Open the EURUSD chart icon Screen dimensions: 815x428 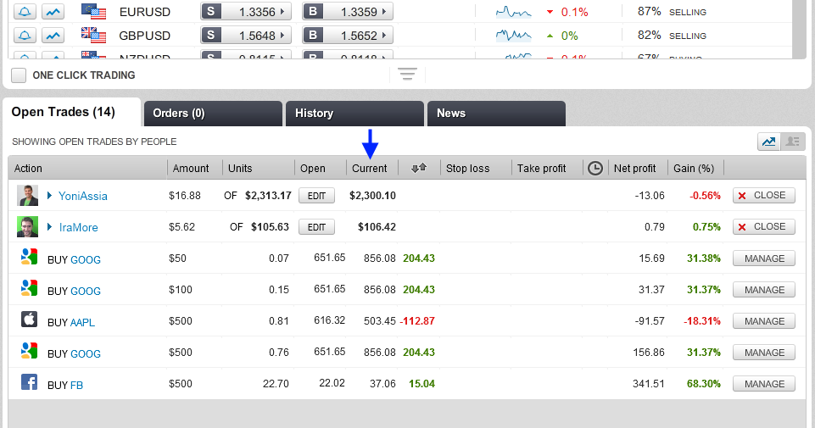(53, 11)
